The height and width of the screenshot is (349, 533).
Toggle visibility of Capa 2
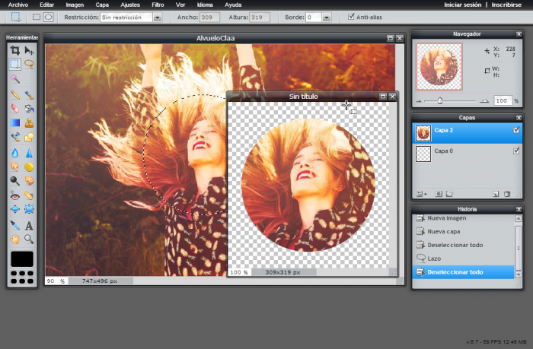[516, 131]
